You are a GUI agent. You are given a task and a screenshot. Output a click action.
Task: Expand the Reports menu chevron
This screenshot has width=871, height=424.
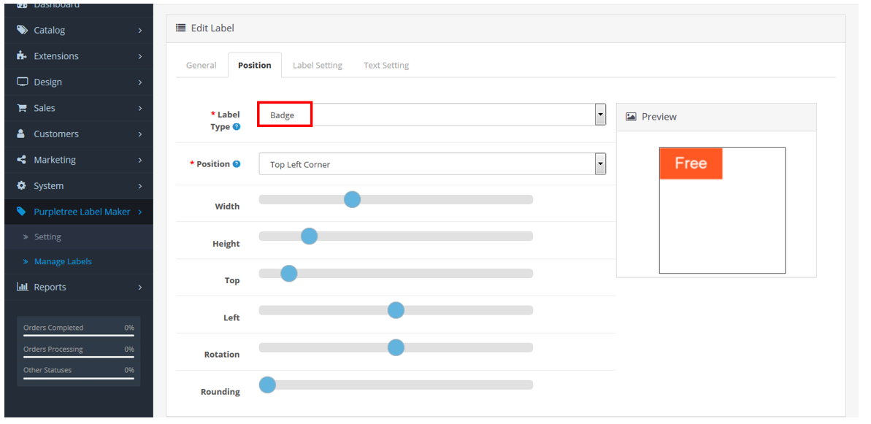coord(139,288)
